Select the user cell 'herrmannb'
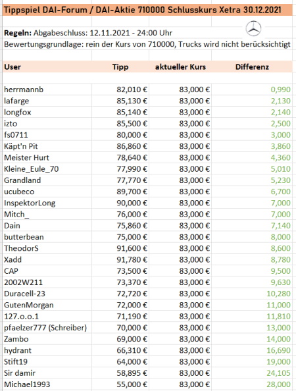This screenshot has height=391, width=296. coord(24,90)
